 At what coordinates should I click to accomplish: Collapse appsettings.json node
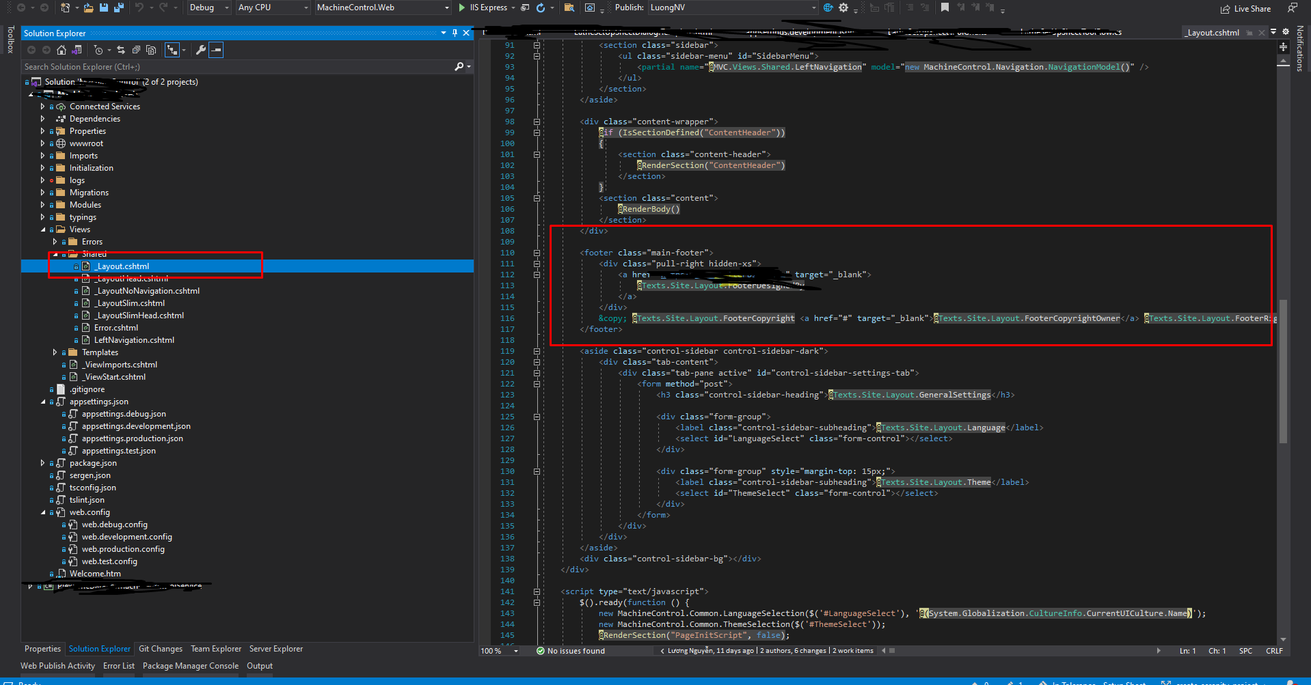[x=42, y=402]
